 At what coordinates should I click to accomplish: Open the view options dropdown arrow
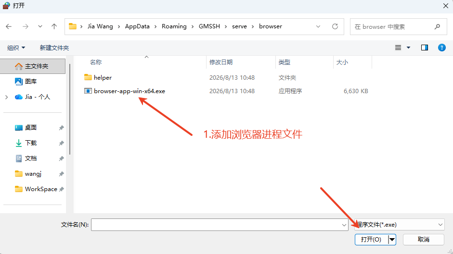coord(409,48)
